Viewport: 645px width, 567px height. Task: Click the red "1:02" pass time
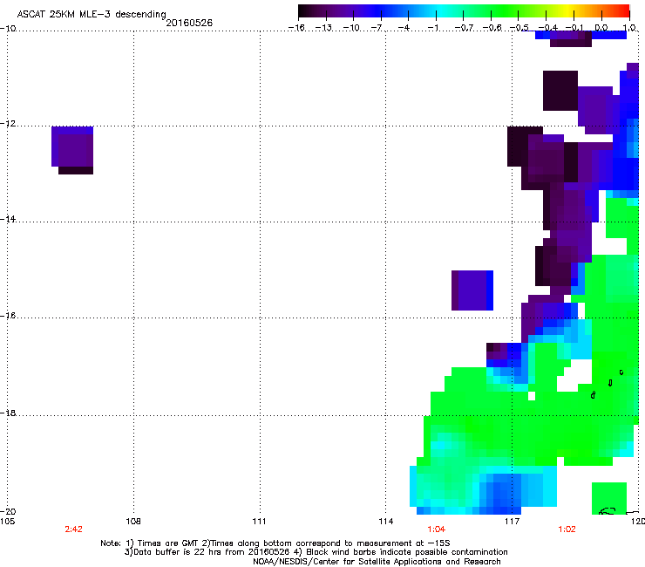(567, 529)
